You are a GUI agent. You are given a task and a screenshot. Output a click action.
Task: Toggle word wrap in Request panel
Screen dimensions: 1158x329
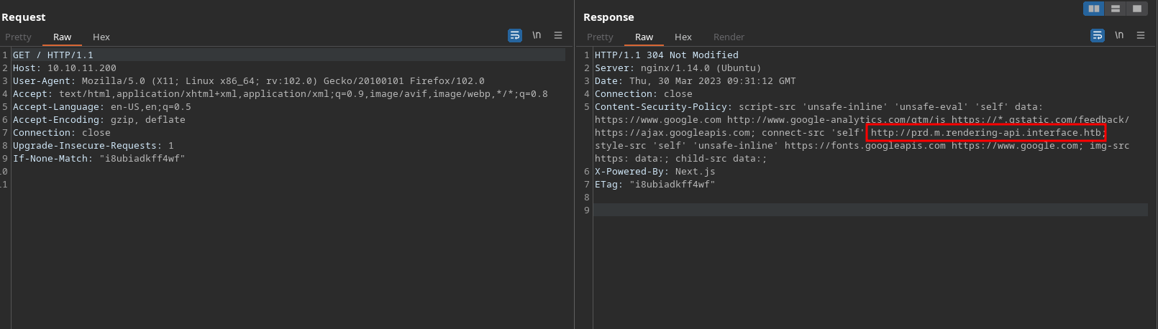pos(514,35)
